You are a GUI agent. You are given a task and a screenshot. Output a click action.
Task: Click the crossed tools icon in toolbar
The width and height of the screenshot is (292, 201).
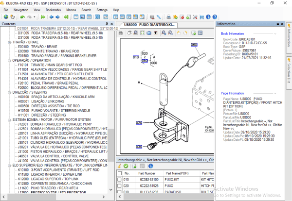tap(195, 17)
